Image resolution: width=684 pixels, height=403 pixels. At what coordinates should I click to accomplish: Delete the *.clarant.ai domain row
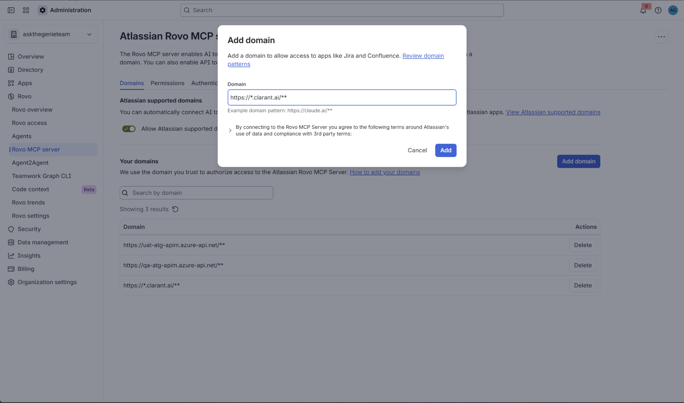(582, 285)
